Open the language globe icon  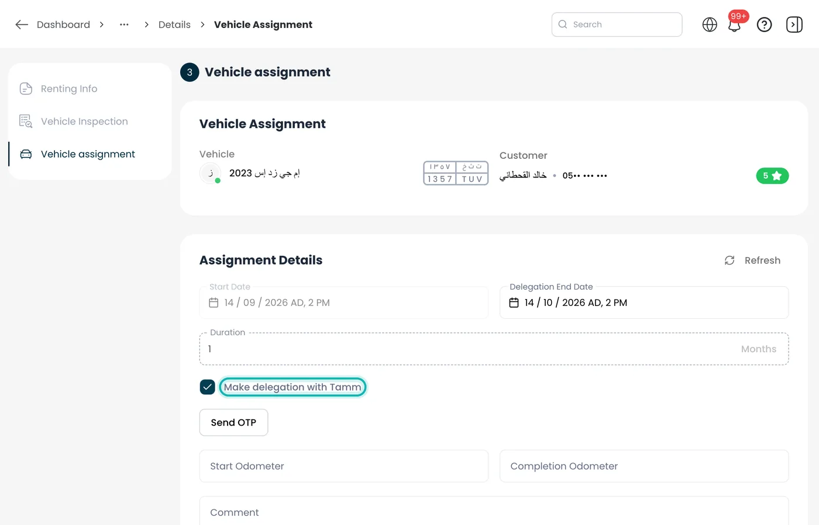[x=710, y=25]
